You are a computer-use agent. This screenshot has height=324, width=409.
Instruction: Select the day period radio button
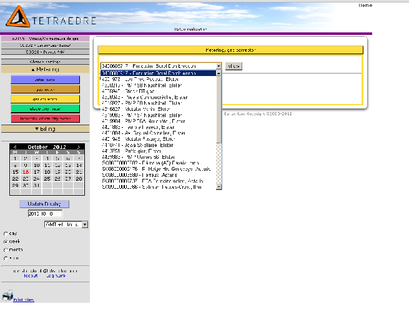[x=6, y=234]
